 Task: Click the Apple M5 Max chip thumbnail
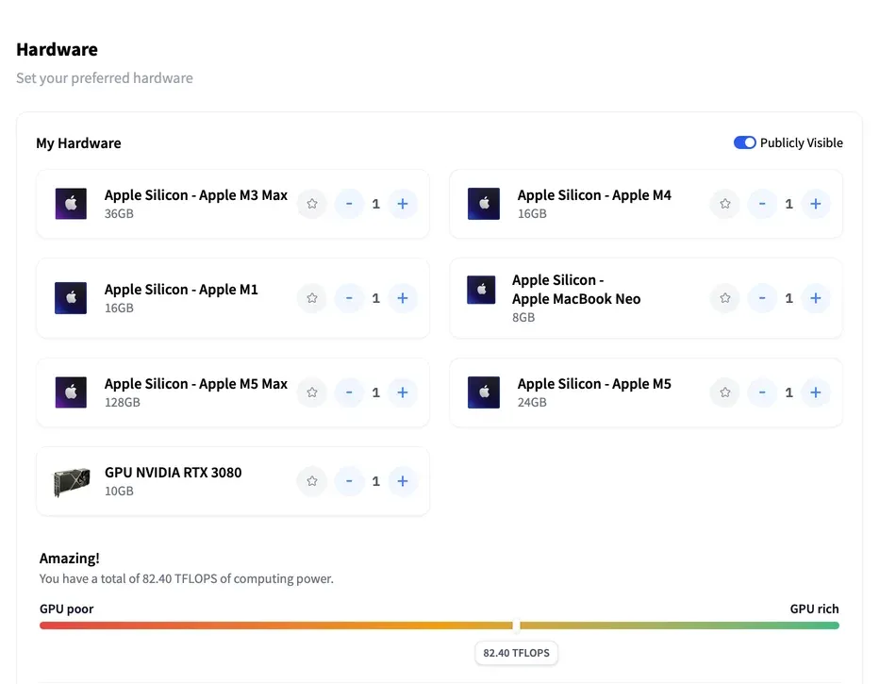tap(71, 392)
